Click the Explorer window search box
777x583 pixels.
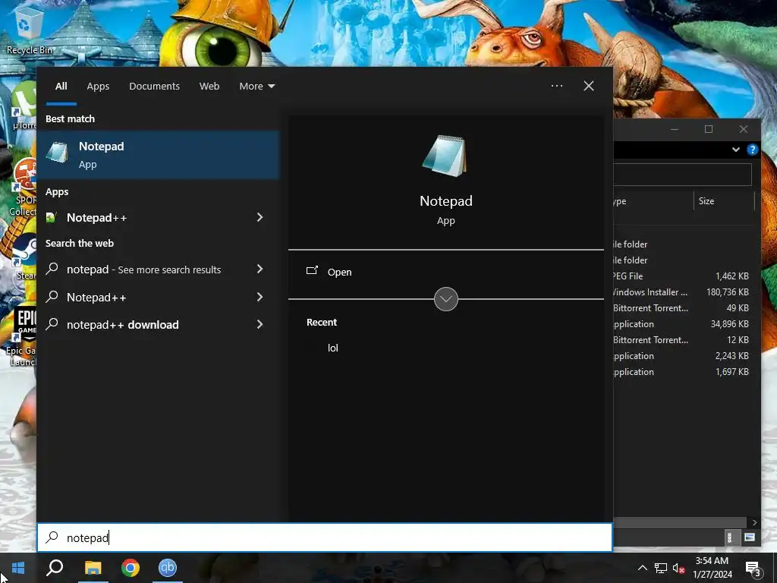click(x=683, y=175)
